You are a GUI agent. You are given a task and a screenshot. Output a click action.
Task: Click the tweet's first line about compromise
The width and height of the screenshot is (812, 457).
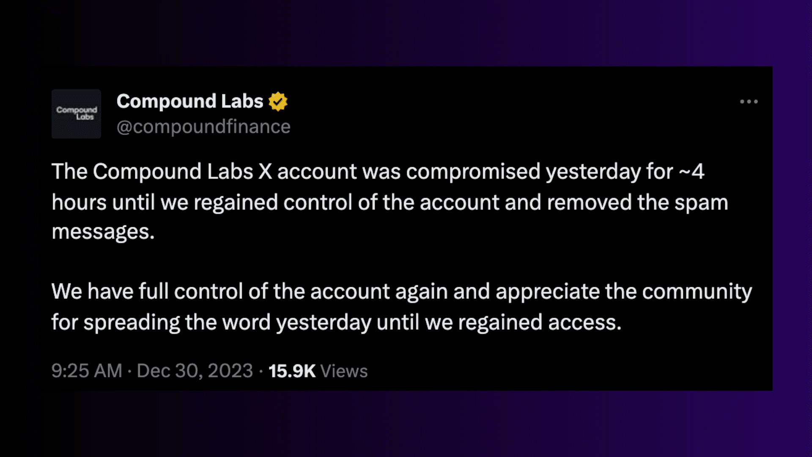378,172
